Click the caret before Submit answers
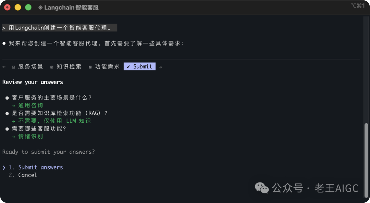This screenshot has width=370, height=203. coord(4,167)
